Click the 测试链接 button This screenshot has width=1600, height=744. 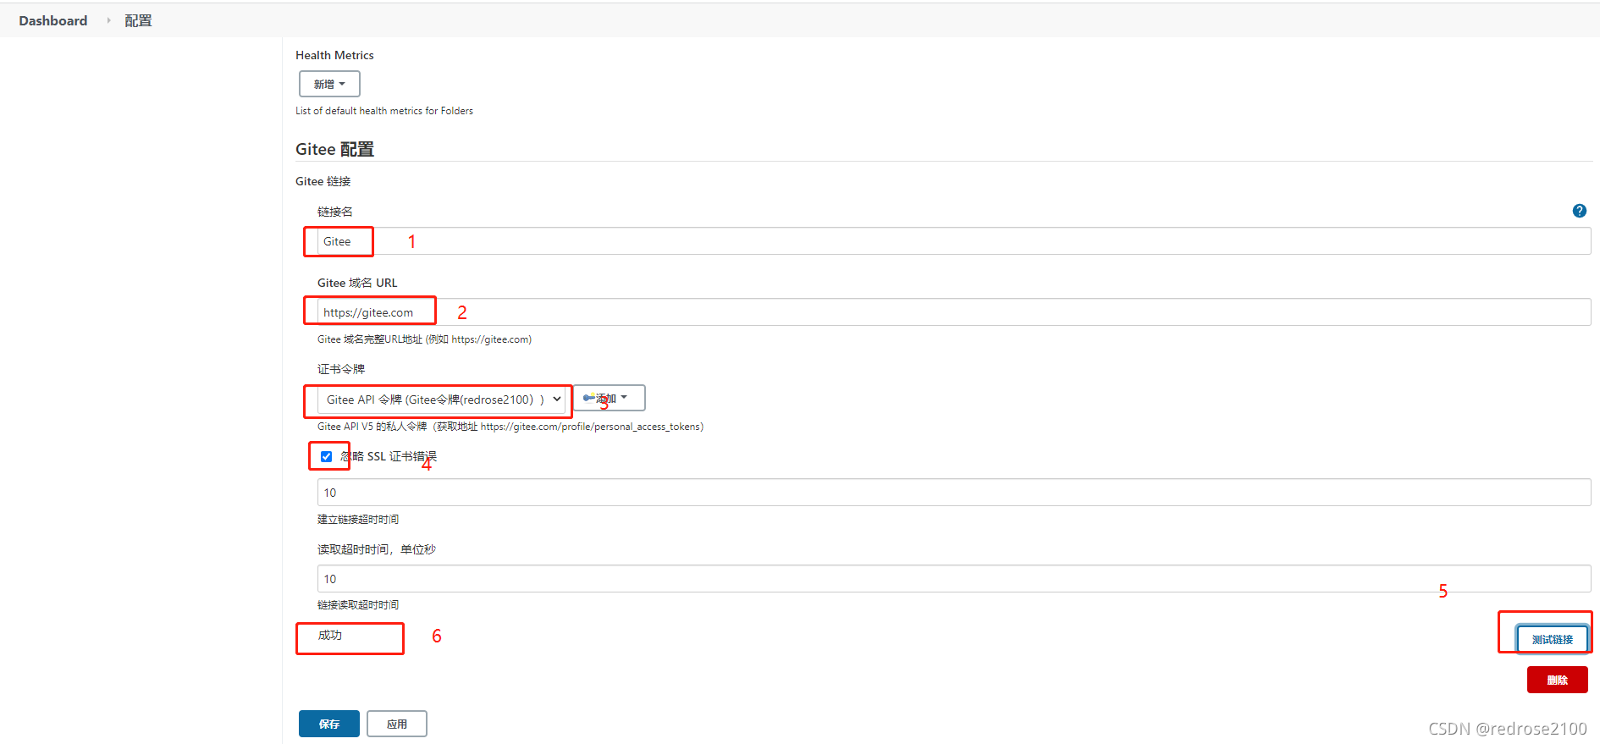[1552, 639]
